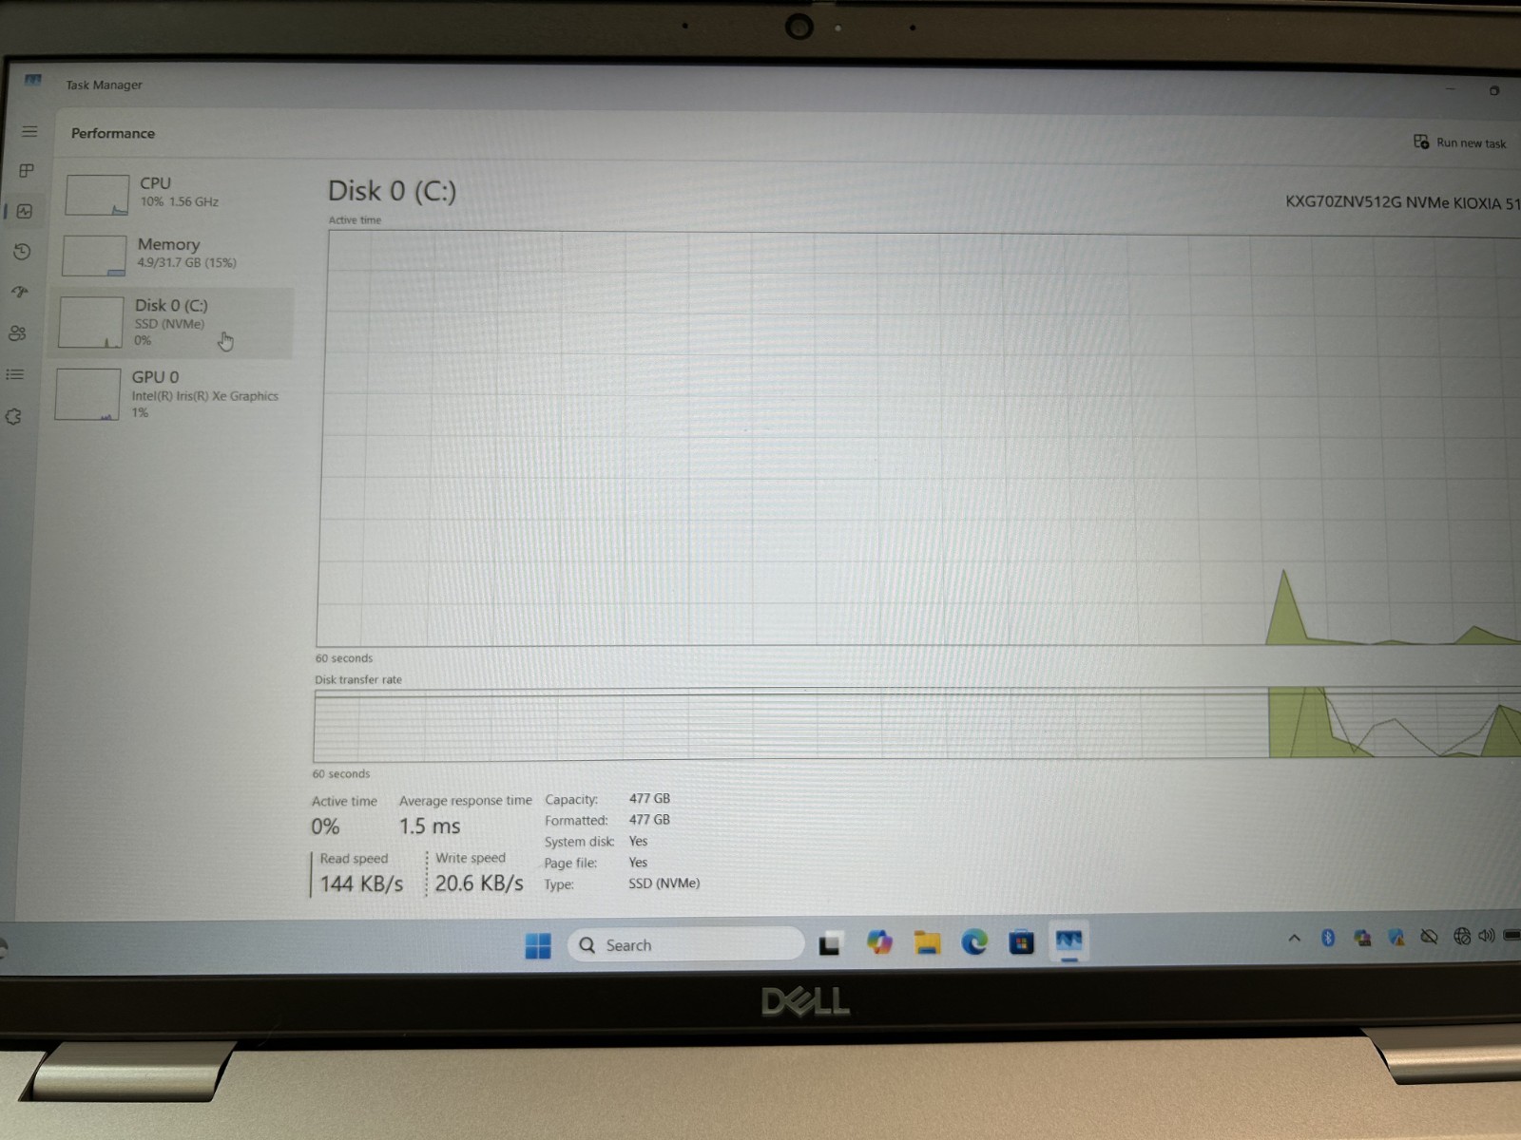1521x1140 pixels.
Task: Click the CPU mini graph thumbnail
Action: (x=97, y=195)
